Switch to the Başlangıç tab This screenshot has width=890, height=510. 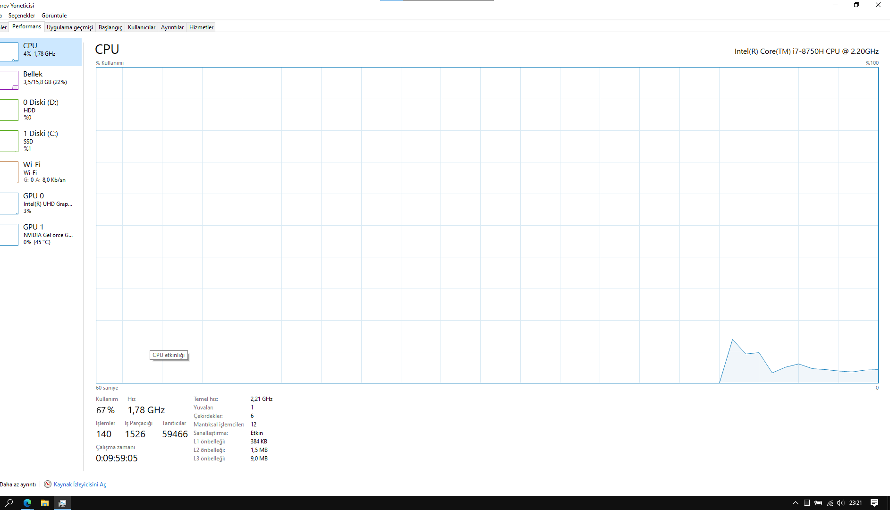[110, 27]
